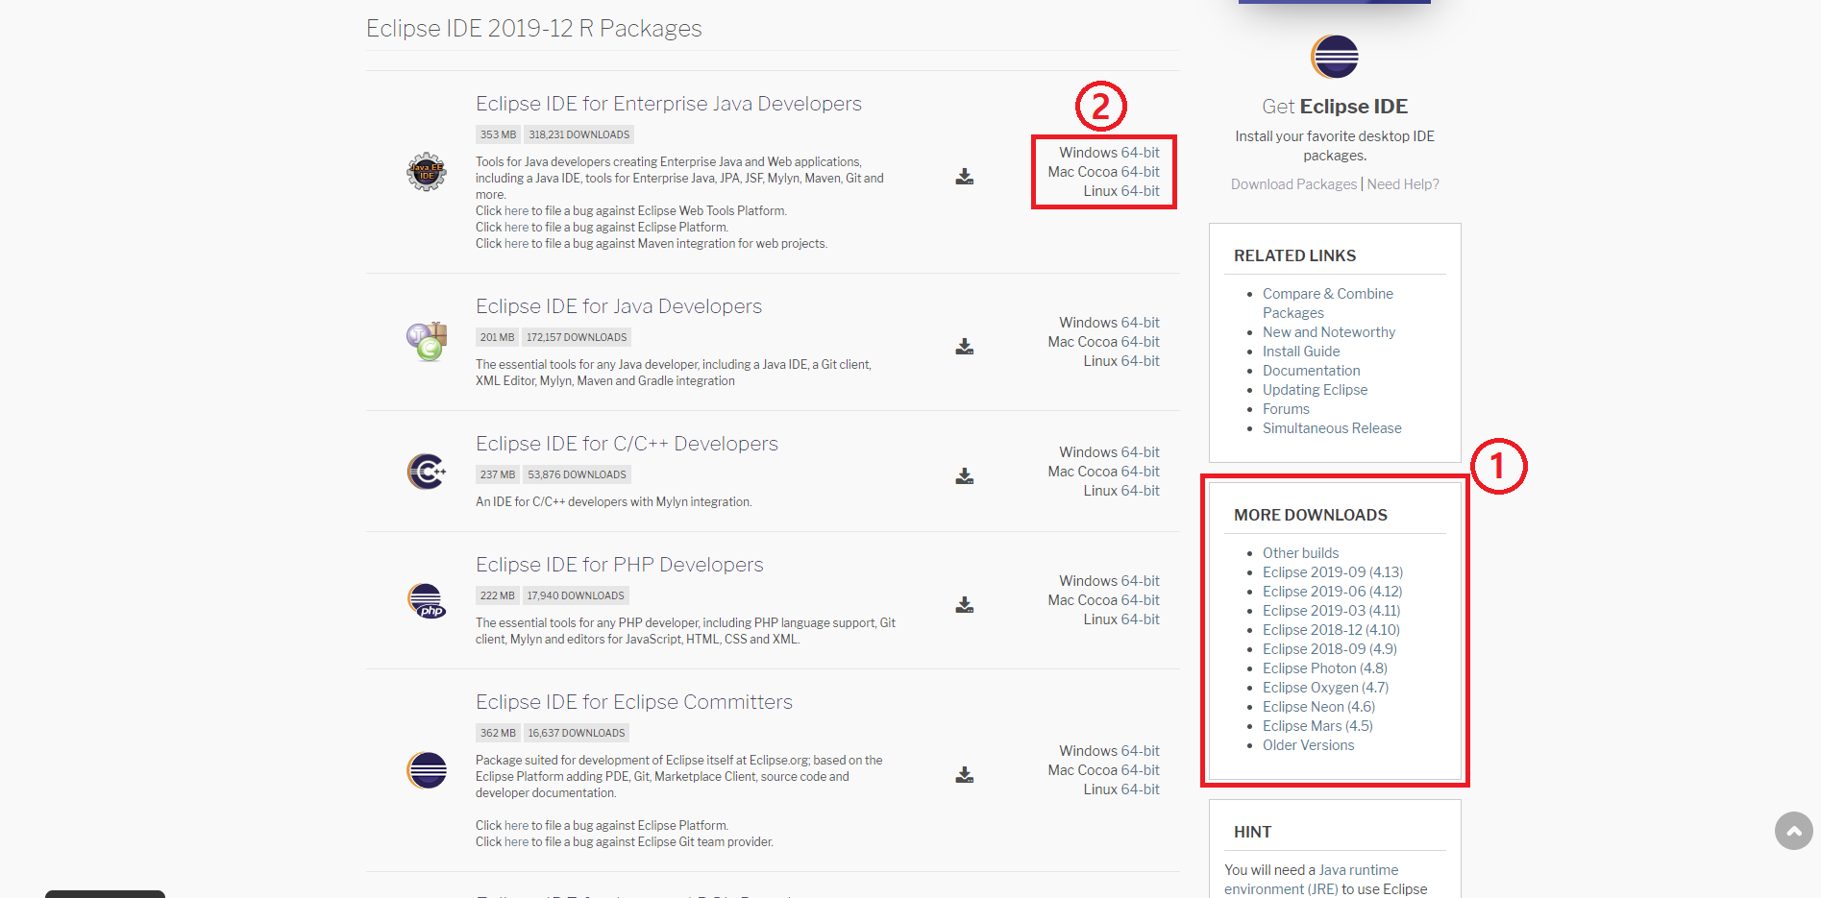The image size is (1821, 898).
Task: Open Compare & Combine Packages link
Action: [x=1328, y=303]
